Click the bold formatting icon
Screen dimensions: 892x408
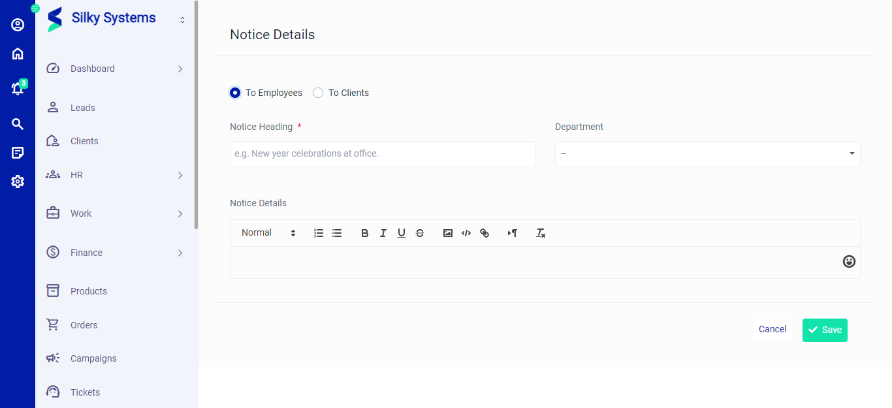pos(365,233)
